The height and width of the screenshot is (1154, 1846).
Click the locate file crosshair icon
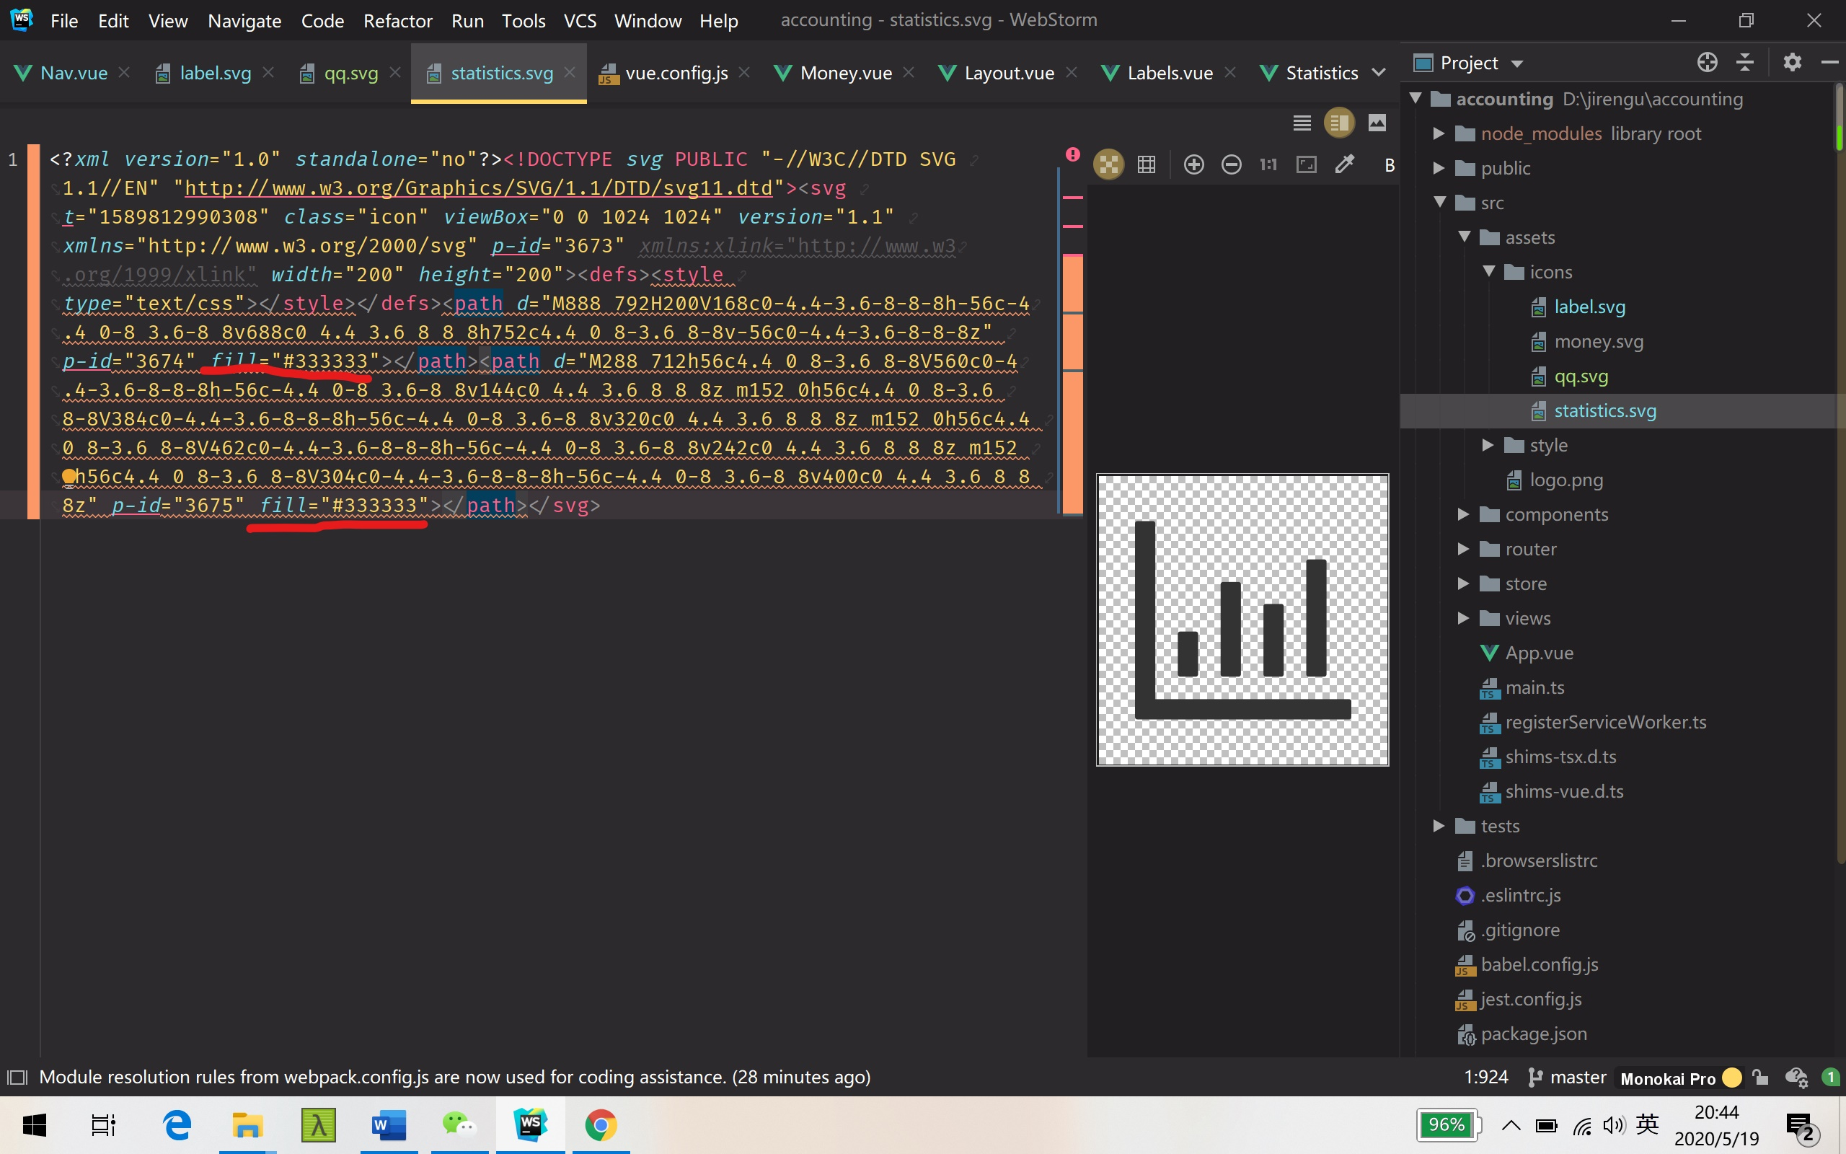(x=1707, y=63)
